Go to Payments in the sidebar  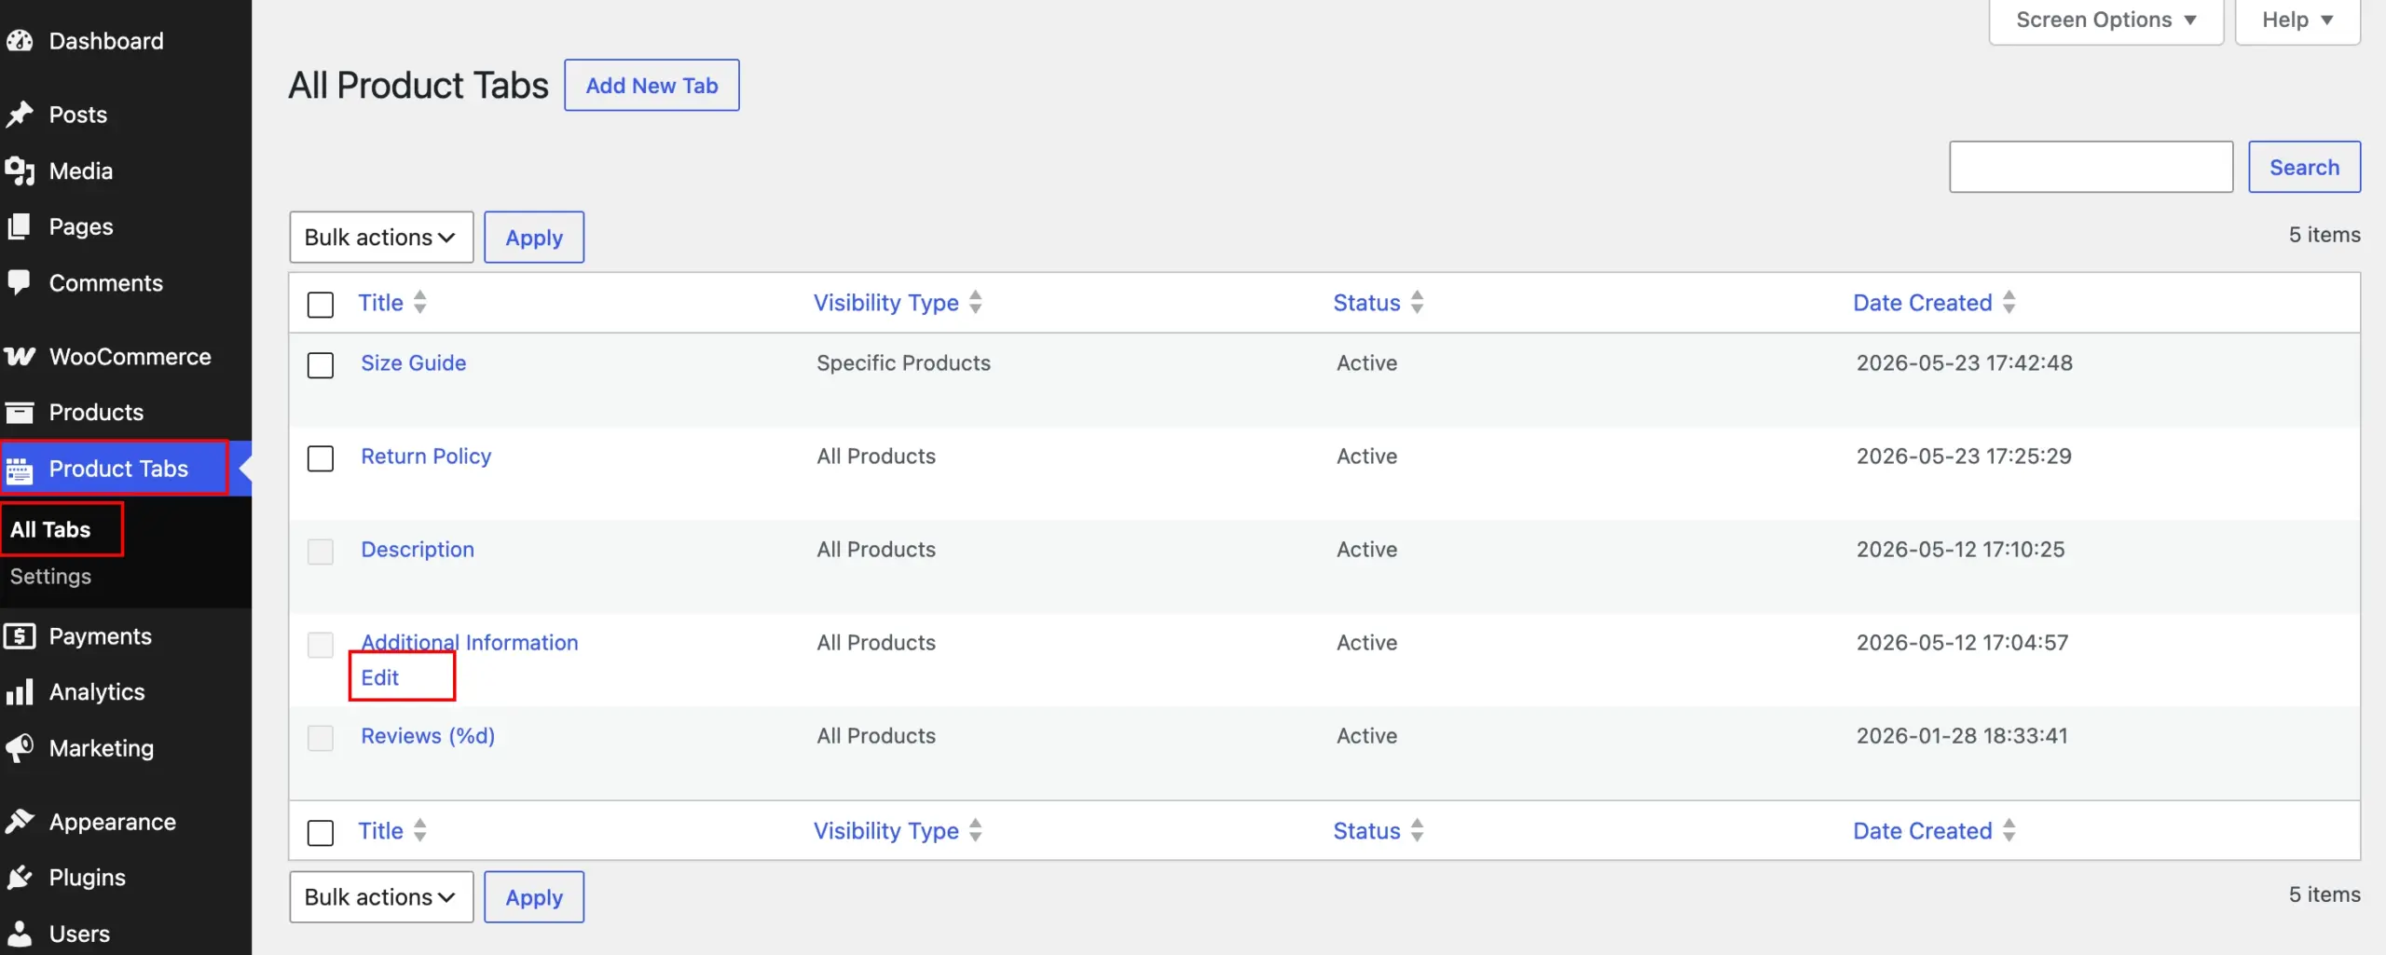[100, 636]
